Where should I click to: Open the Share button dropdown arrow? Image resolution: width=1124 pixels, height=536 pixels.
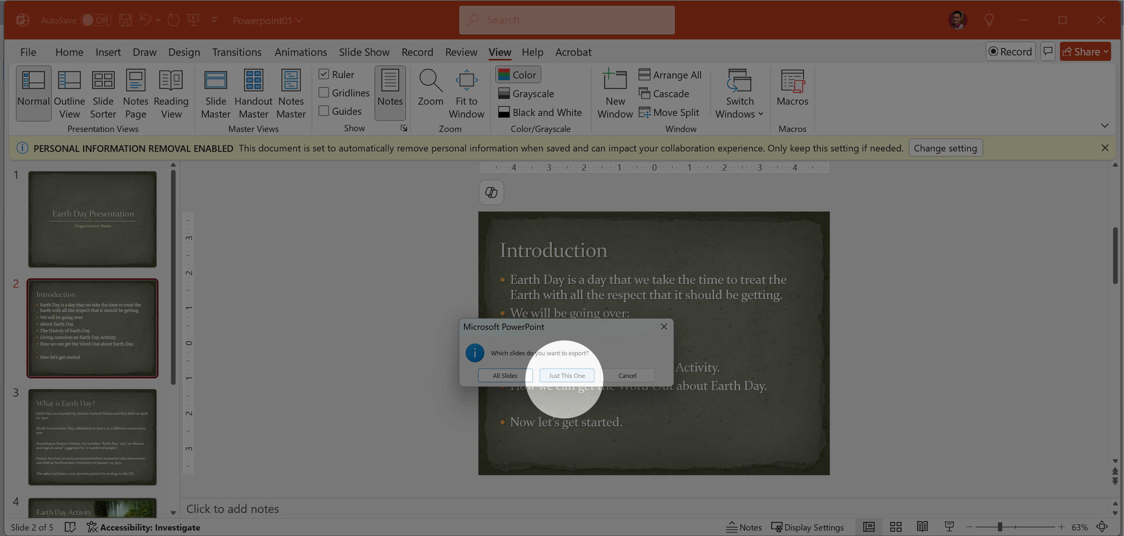[x=1106, y=52]
